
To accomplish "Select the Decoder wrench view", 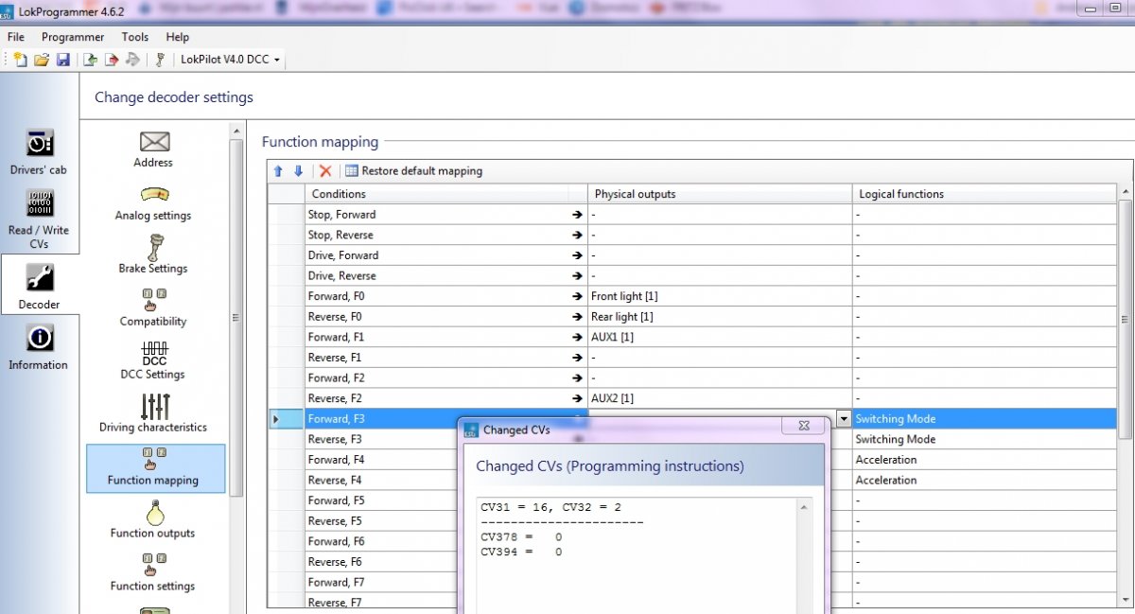I will point(39,287).
